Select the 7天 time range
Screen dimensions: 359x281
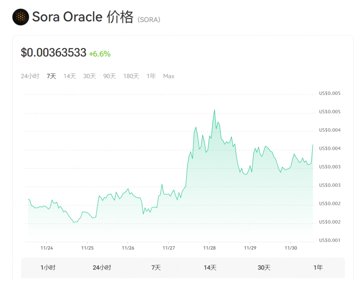tap(52, 76)
